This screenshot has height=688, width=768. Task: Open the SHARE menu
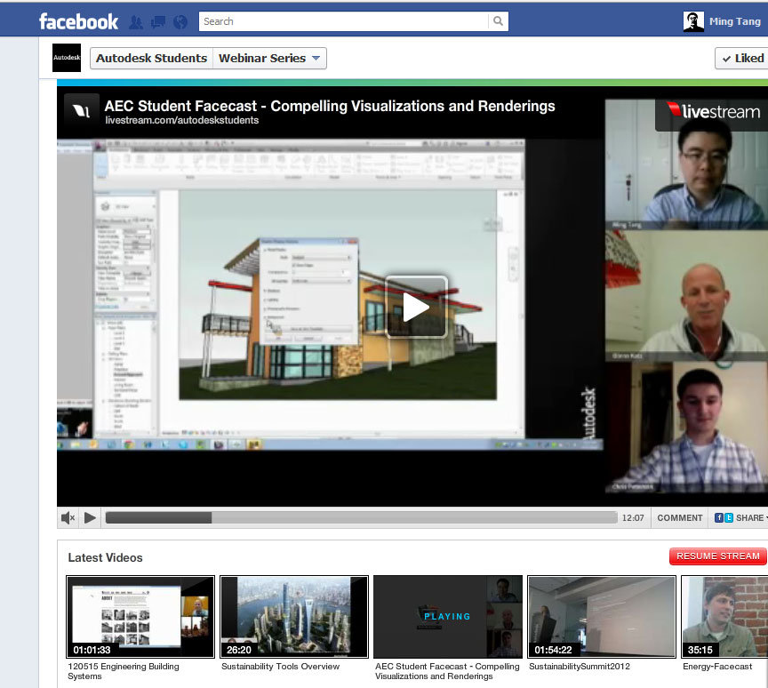pyautogui.click(x=750, y=517)
